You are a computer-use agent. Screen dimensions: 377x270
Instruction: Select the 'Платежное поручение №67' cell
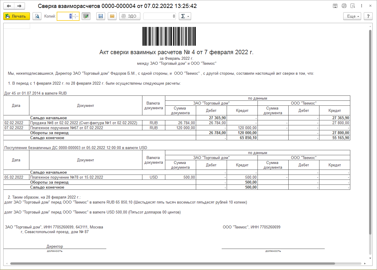pyautogui.click(x=86, y=128)
